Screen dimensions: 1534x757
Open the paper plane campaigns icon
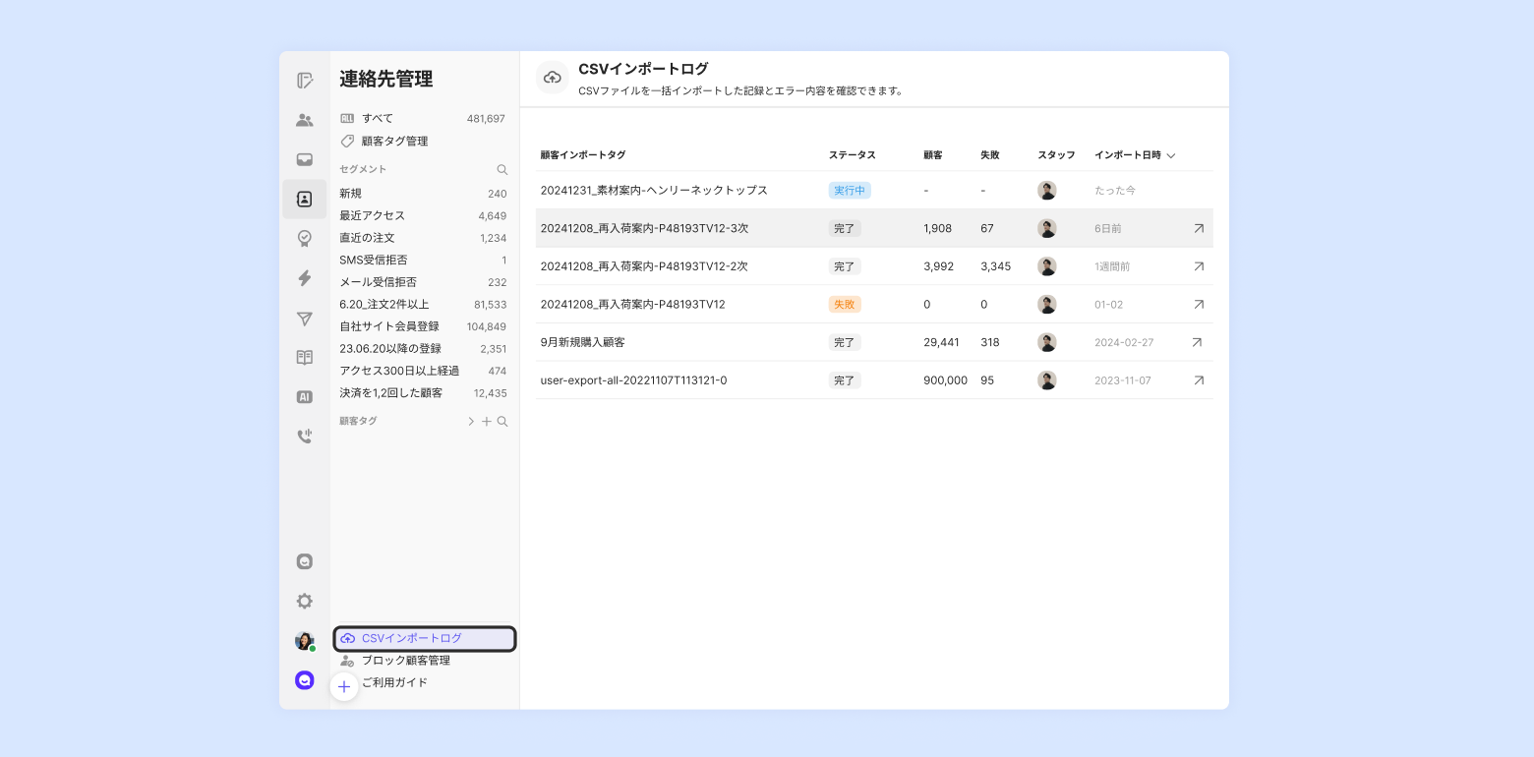[305, 319]
